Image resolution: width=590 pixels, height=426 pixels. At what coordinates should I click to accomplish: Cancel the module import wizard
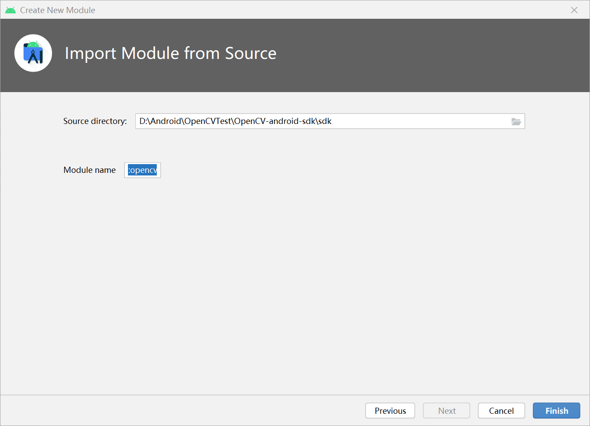tap(501, 410)
